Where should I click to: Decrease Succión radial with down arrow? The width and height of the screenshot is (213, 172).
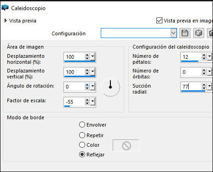coord(204,88)
